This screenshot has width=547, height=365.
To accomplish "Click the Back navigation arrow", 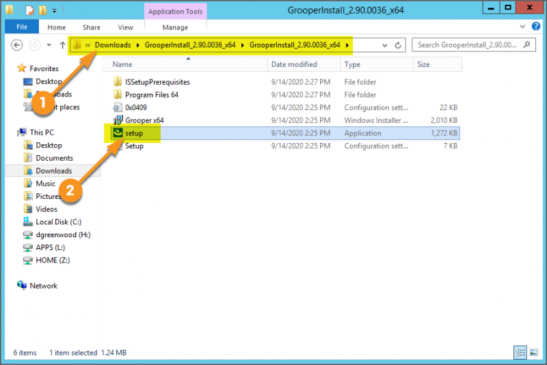I will pos(16,45).
